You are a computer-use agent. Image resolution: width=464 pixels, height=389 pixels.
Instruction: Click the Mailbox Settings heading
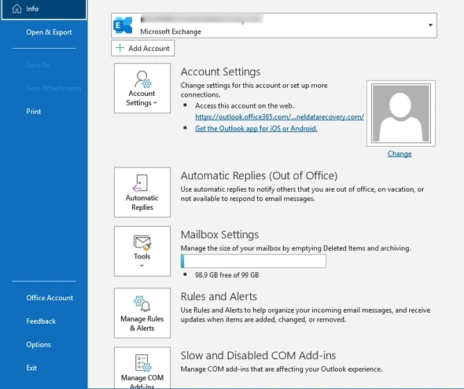click(219, 235)
